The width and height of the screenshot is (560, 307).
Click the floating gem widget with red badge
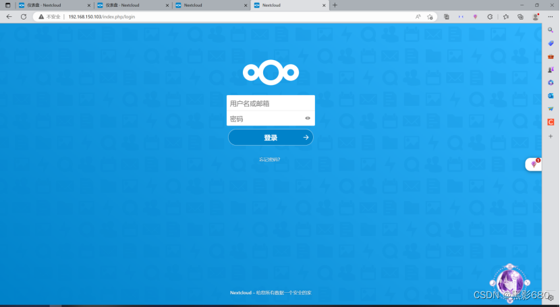[x=534, y=164]
